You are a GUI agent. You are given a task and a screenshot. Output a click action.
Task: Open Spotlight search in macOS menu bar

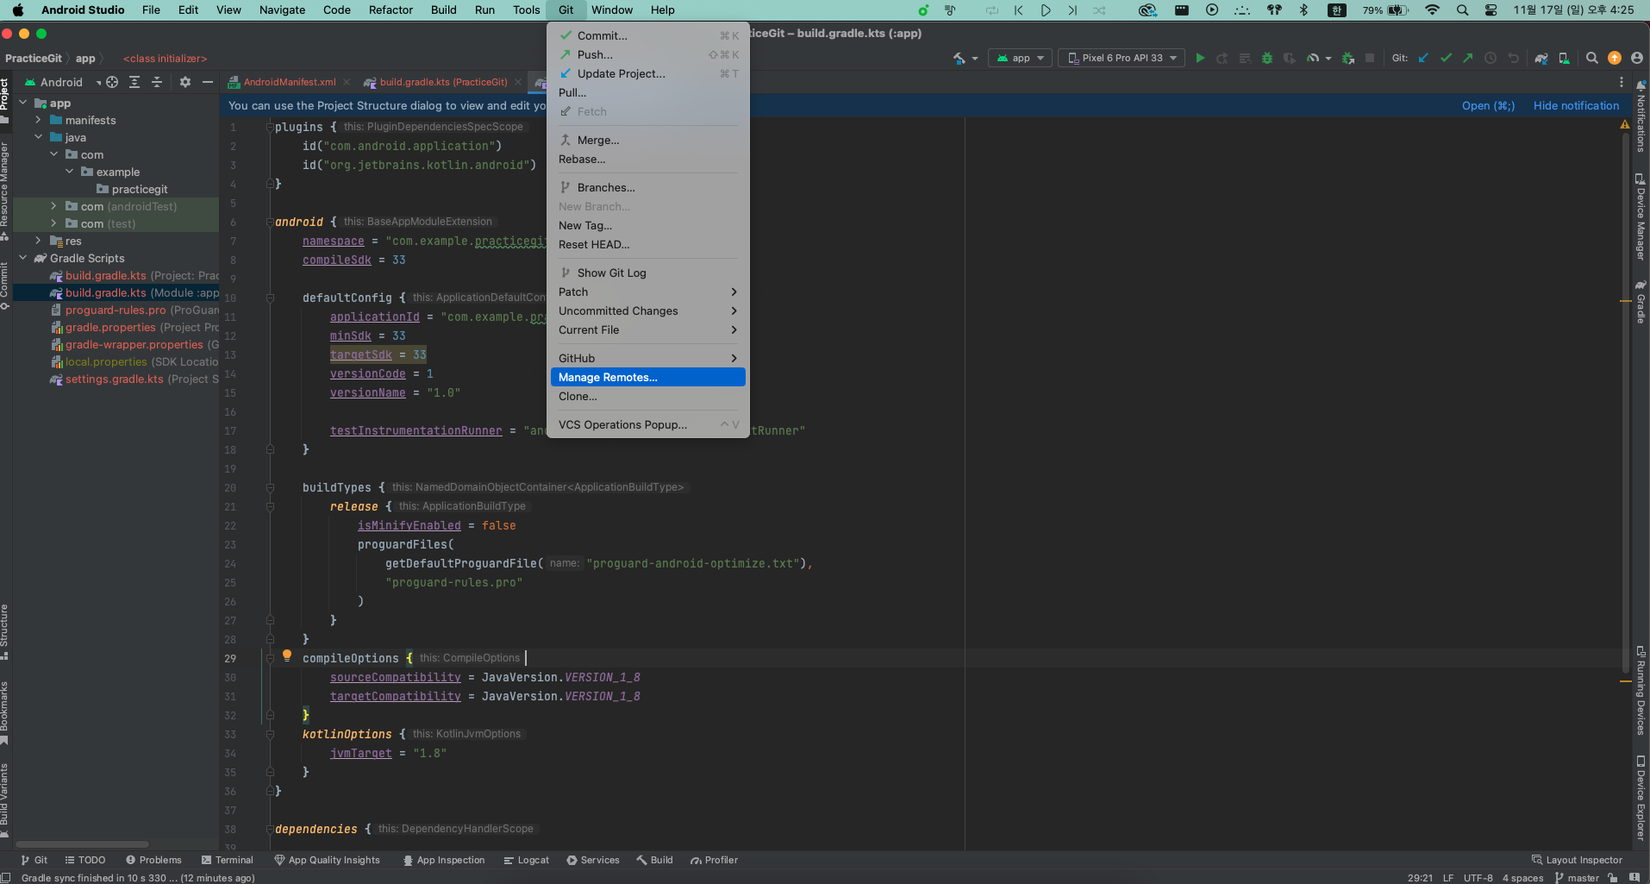[x=1462, y=10]
